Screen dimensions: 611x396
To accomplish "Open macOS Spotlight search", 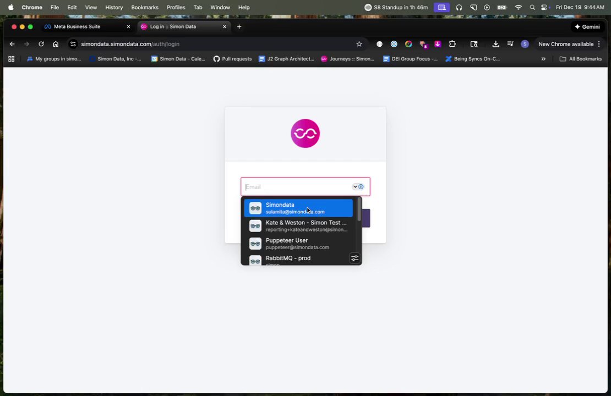I will 532,7.
